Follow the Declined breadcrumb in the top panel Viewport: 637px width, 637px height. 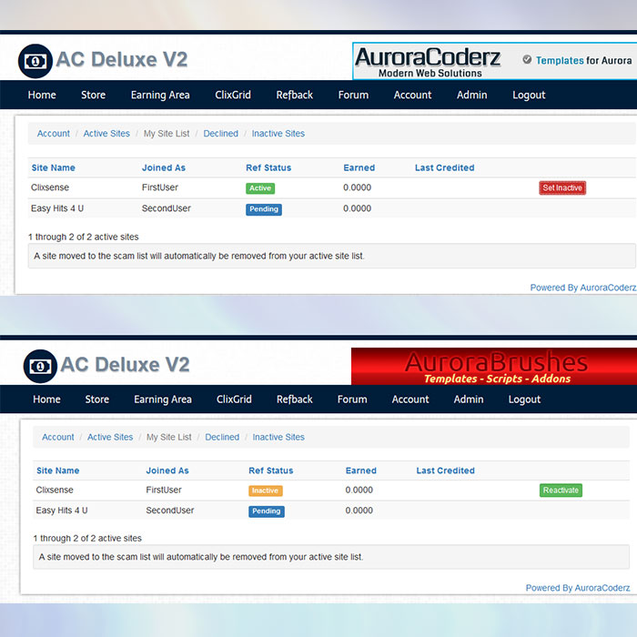click(220, 134)
